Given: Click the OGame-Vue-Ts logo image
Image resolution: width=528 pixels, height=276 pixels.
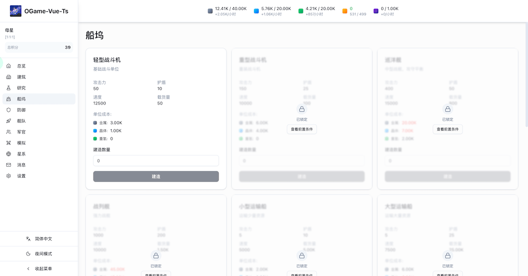Looking at the screenshot, I should [x=16, y=11].
